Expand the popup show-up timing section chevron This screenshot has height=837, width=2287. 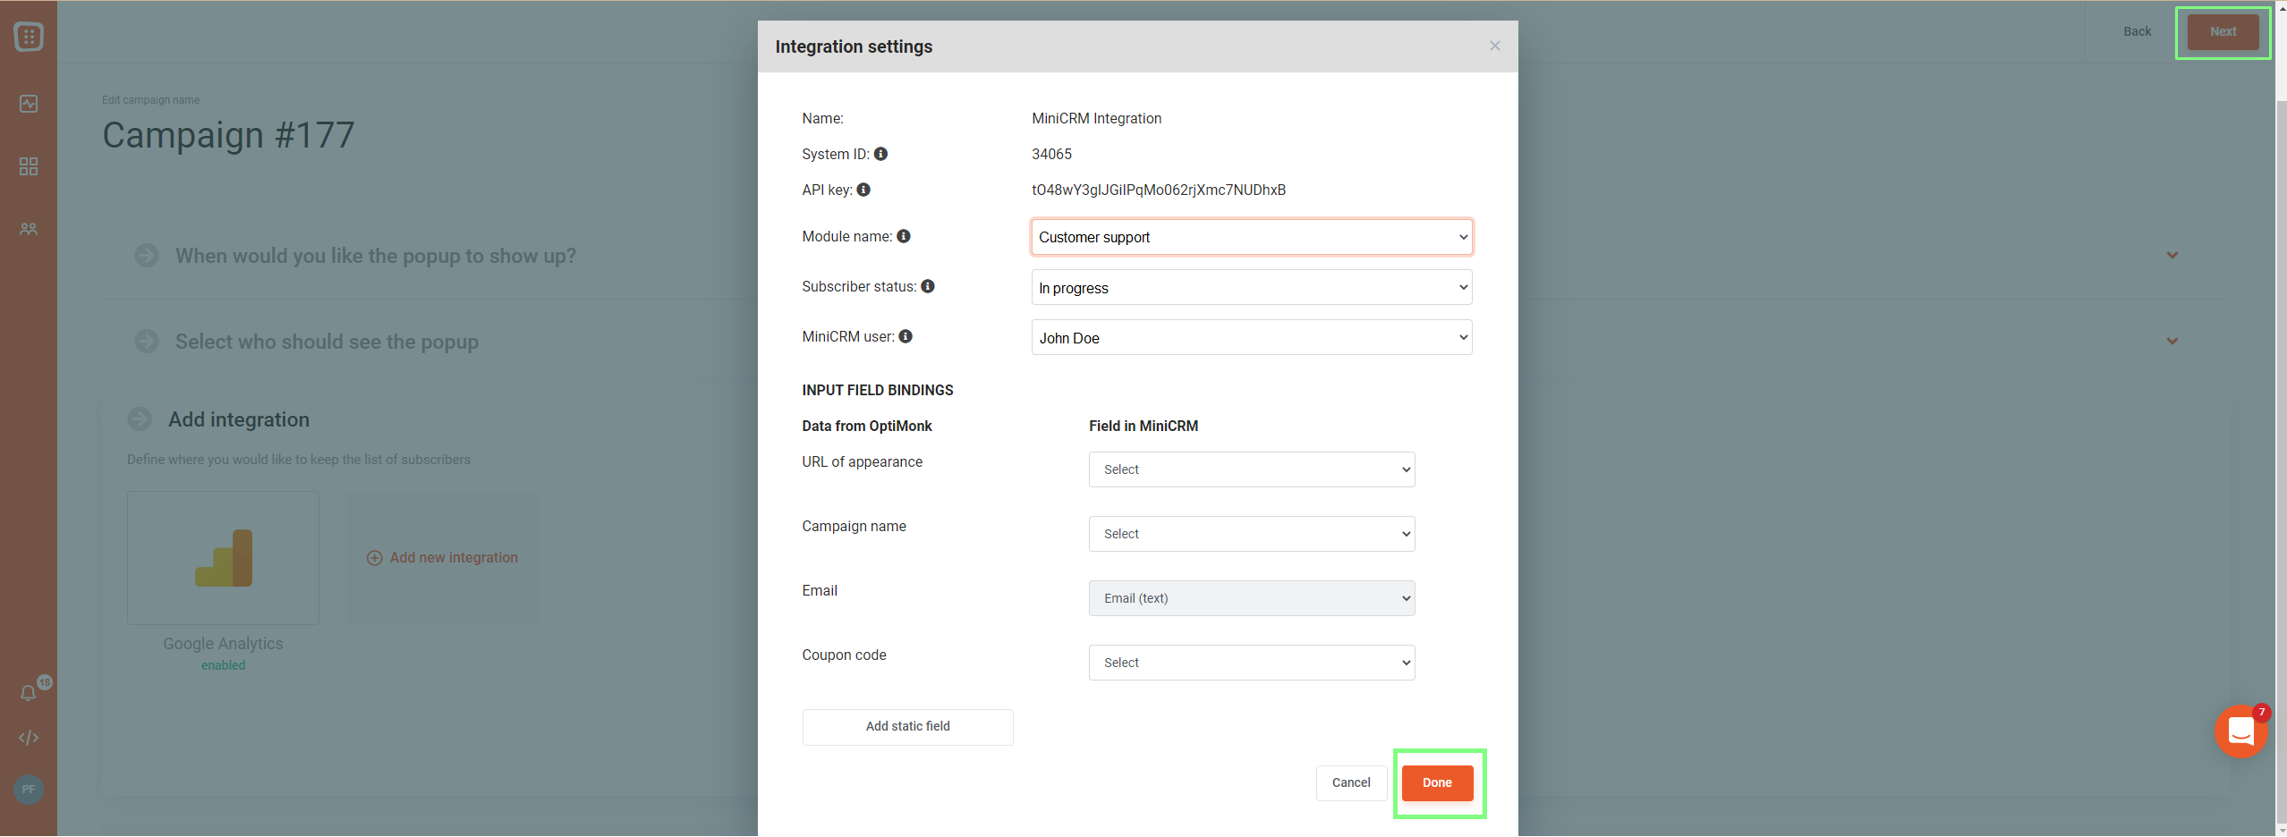tap(2172, 256)
